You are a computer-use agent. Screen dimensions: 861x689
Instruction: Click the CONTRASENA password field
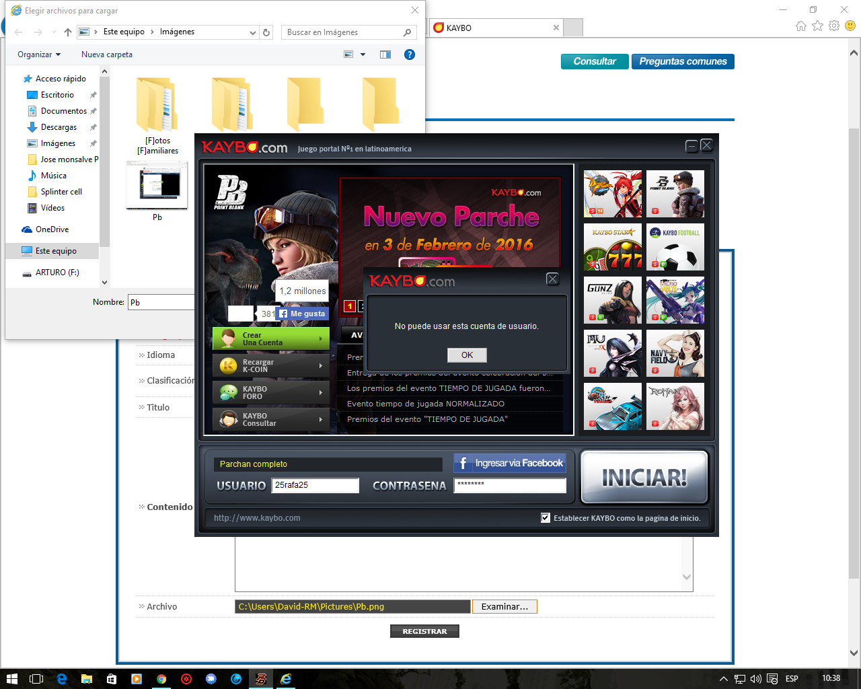click(x=510, y=485)
